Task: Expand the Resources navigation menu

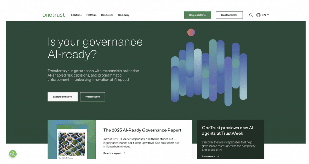Action: point(107,15)
